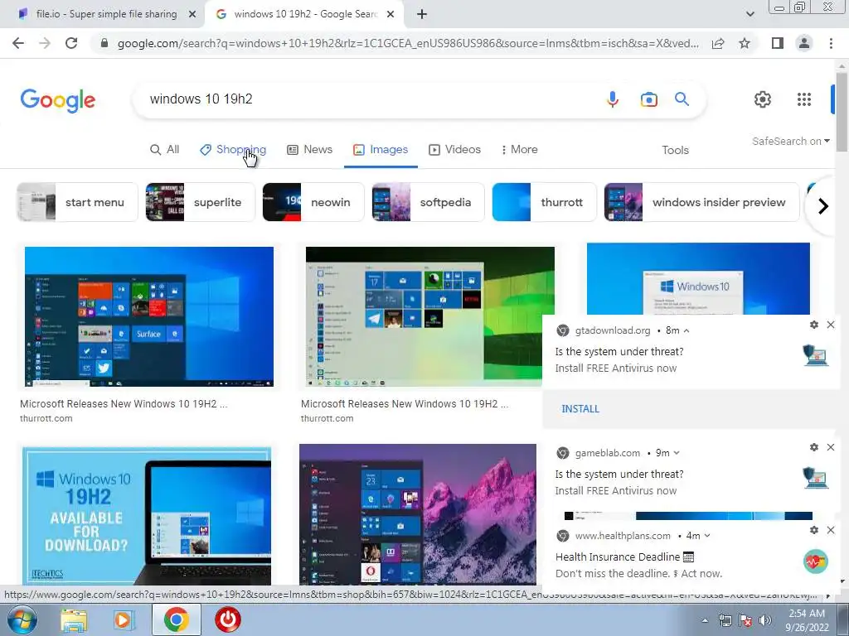Launch the media player taskbar icon
Viewport: 849px width, 636px height.
[x=124, y=619]
